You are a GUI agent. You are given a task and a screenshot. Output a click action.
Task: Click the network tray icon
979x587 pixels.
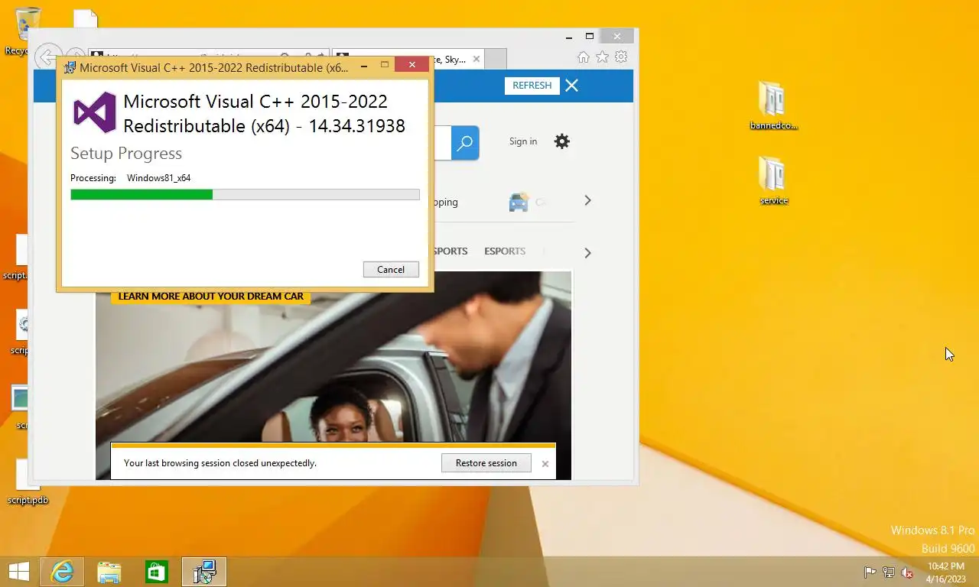point(889,572)
